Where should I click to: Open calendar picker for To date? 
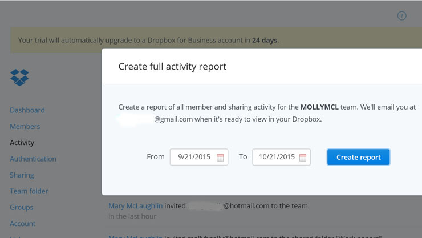coord(303,157)
